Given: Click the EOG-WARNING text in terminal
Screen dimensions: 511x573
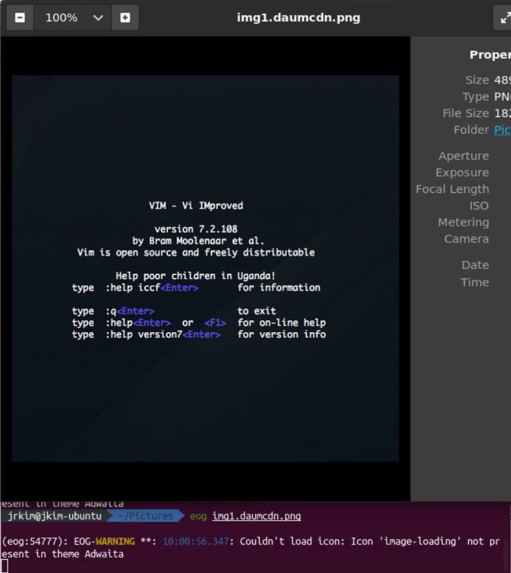Looking at the screenshot, I should (104, 541).
